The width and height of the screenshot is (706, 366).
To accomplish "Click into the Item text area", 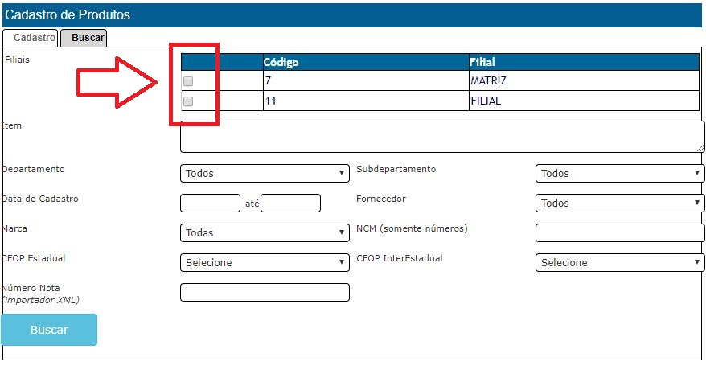I will click(x=442, y=136).
